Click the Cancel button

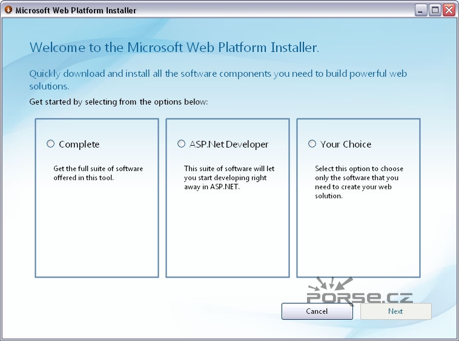point(317,311)
